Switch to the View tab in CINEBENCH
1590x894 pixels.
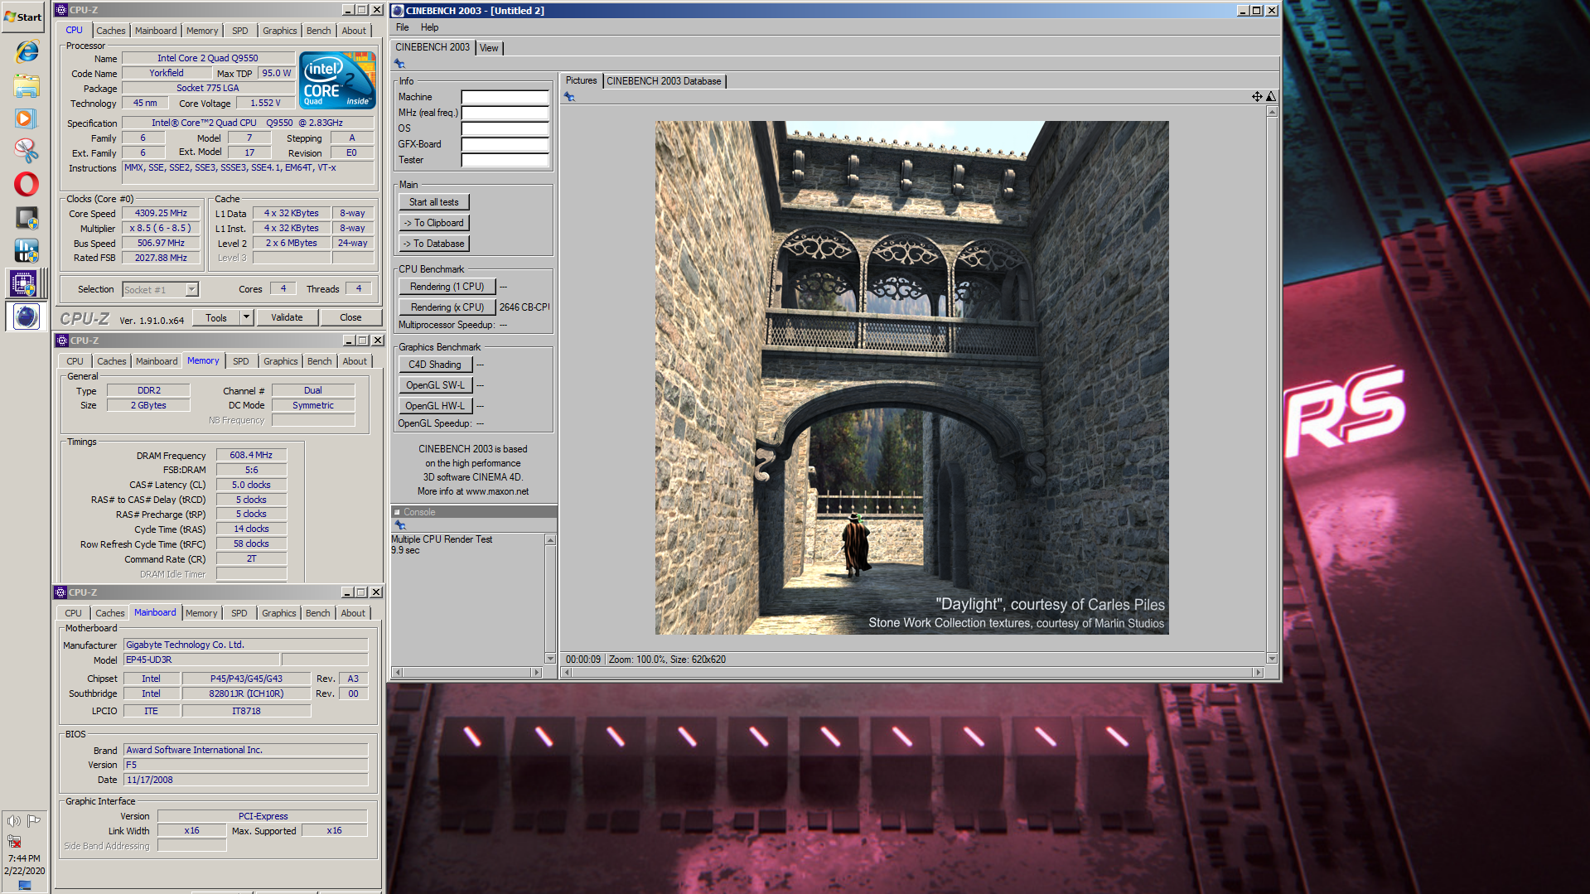489,48
